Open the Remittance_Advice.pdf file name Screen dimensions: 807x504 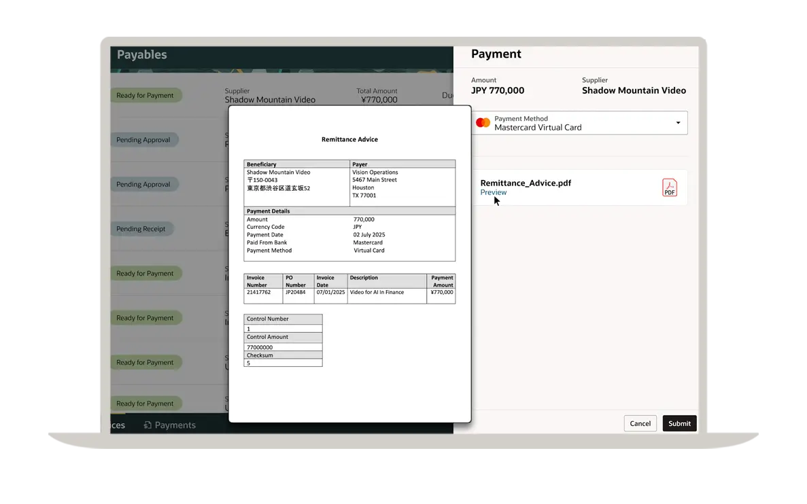tap(526, 183)
